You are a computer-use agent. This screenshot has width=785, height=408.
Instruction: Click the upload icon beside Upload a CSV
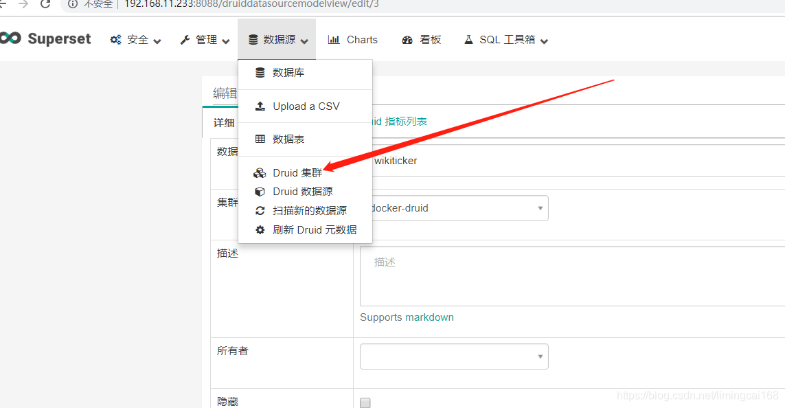(260, 106)
